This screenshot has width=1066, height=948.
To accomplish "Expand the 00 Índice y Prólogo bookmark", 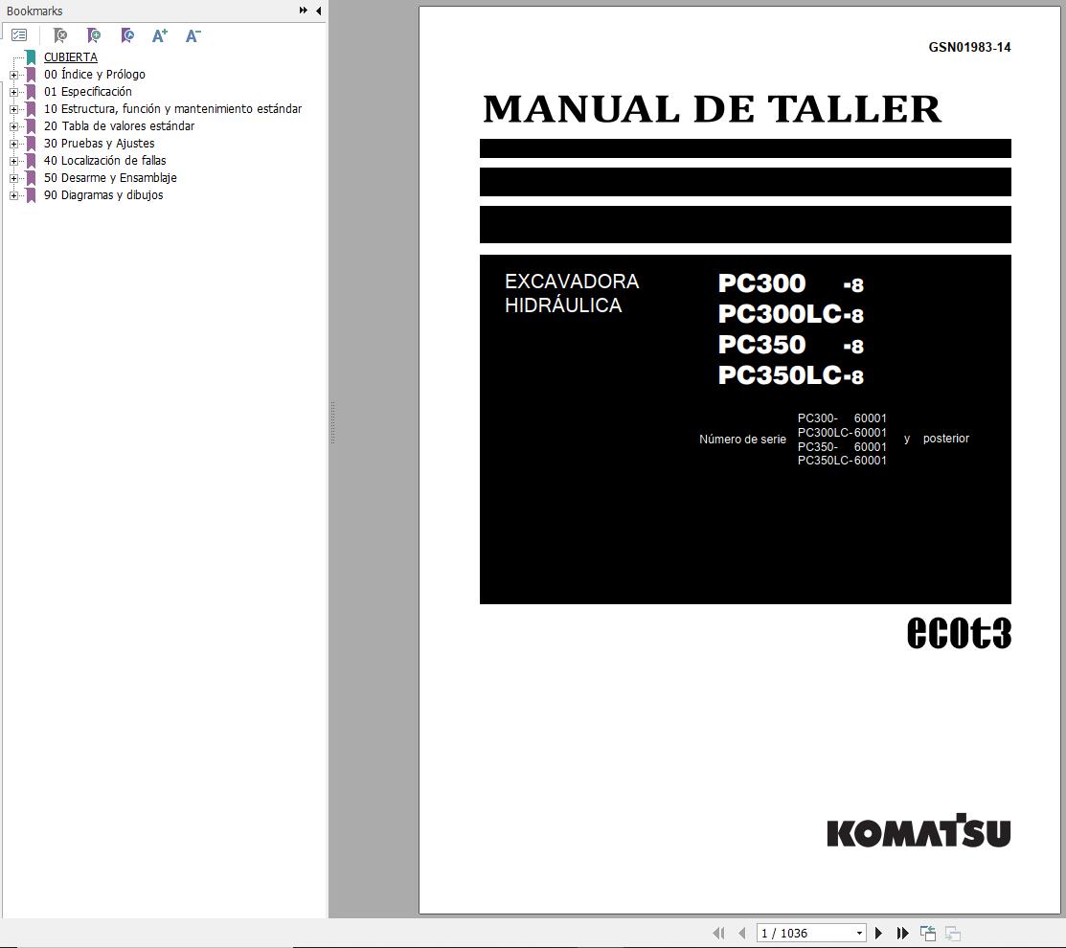I will click(x=13, y=75).
